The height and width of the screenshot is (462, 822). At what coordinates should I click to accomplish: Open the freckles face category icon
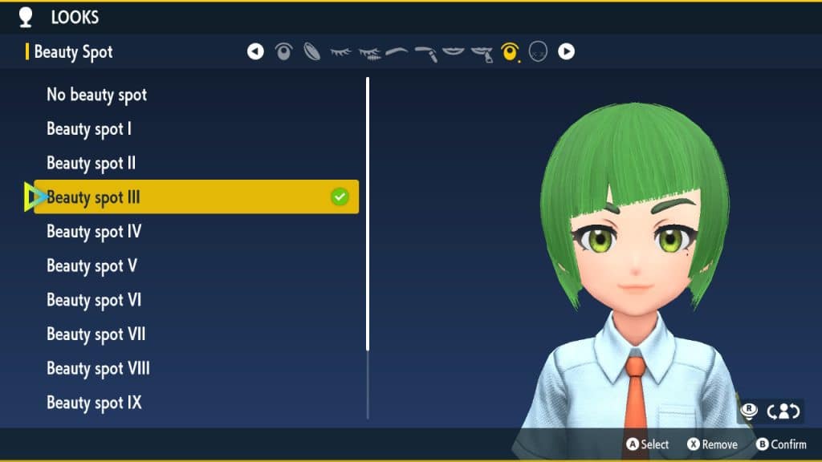[538, 51]
